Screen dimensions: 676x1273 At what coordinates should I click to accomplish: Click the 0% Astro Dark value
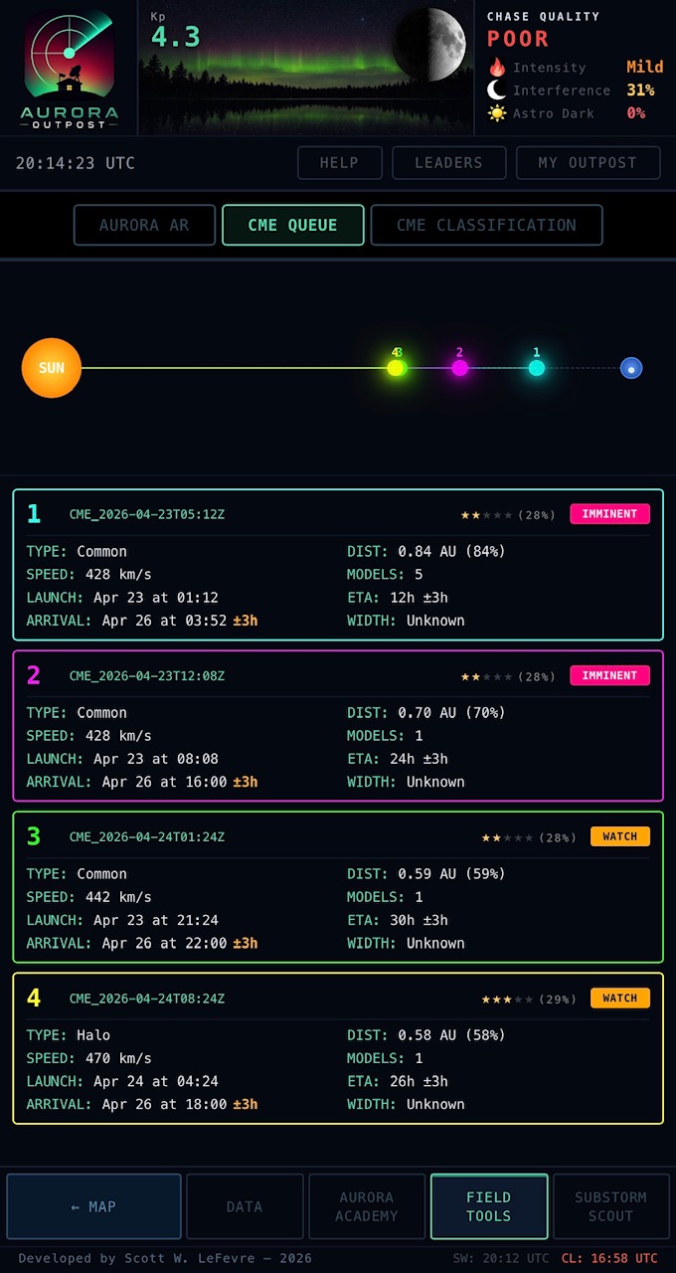coord(636,113)
